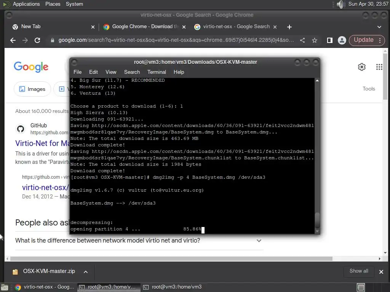Click the terminal scrollbar up arrow
Image resolution: width=390 pixels, height=292 pixels.
(317, 81)
